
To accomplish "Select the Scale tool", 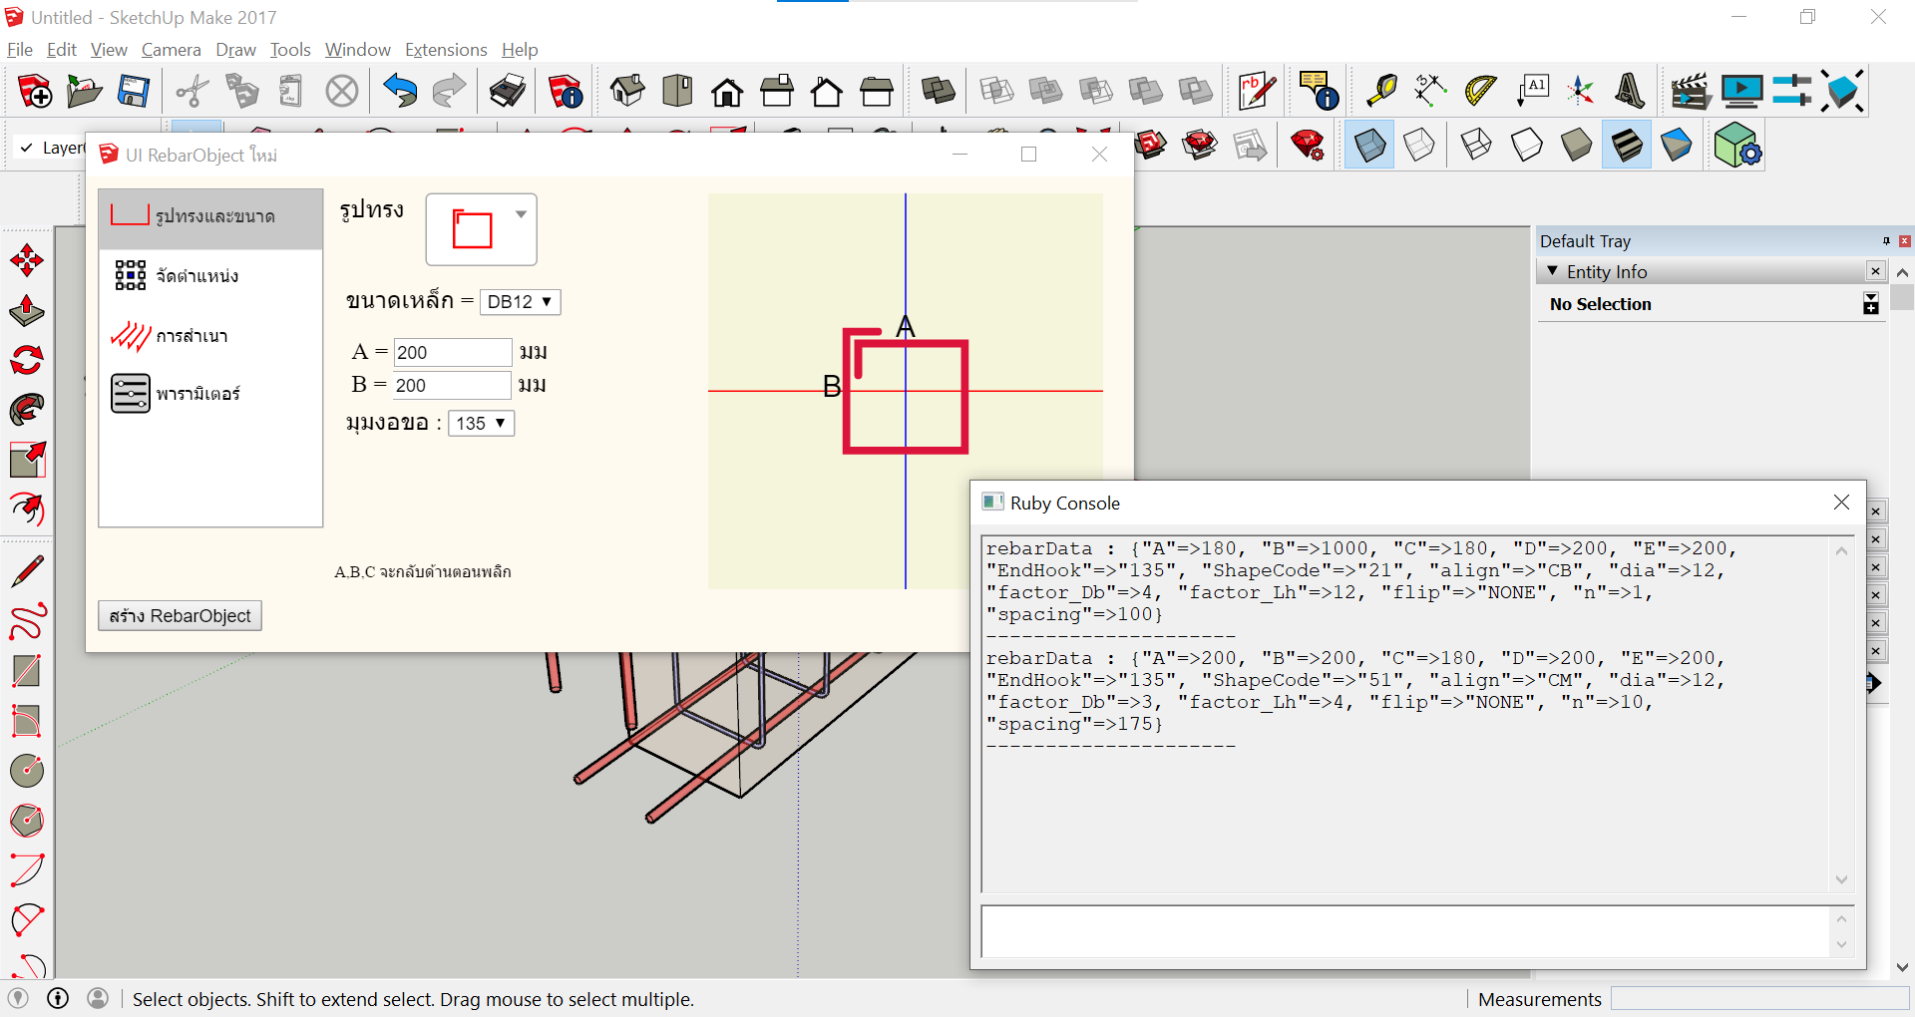I will coord(27,460).
